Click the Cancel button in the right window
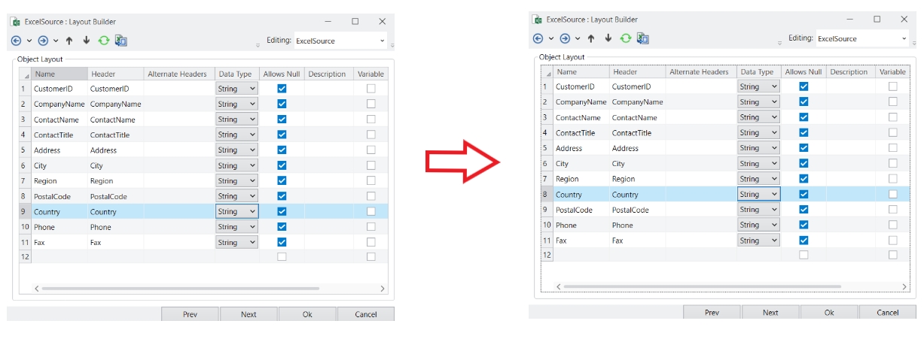 point(888,312)
